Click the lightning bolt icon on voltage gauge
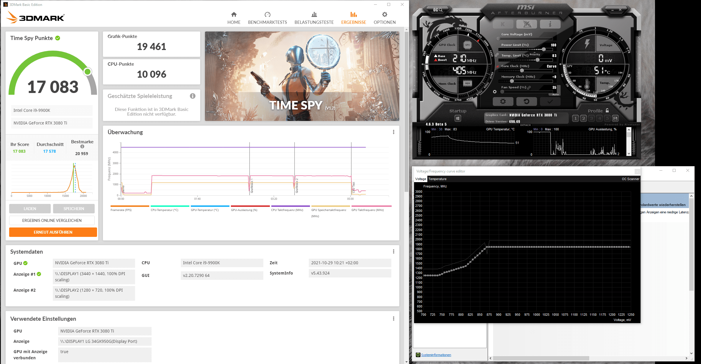 coord(587,44)
